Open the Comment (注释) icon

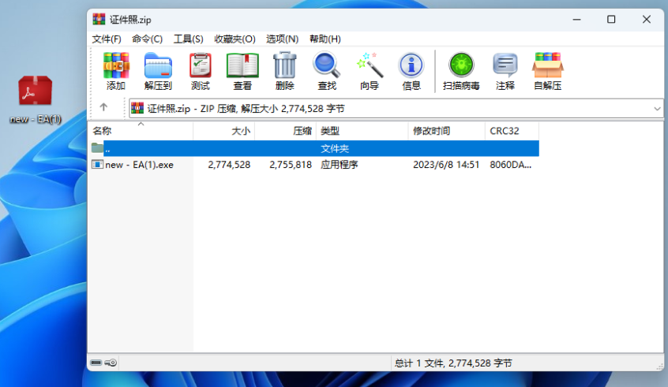pos(505,71)
